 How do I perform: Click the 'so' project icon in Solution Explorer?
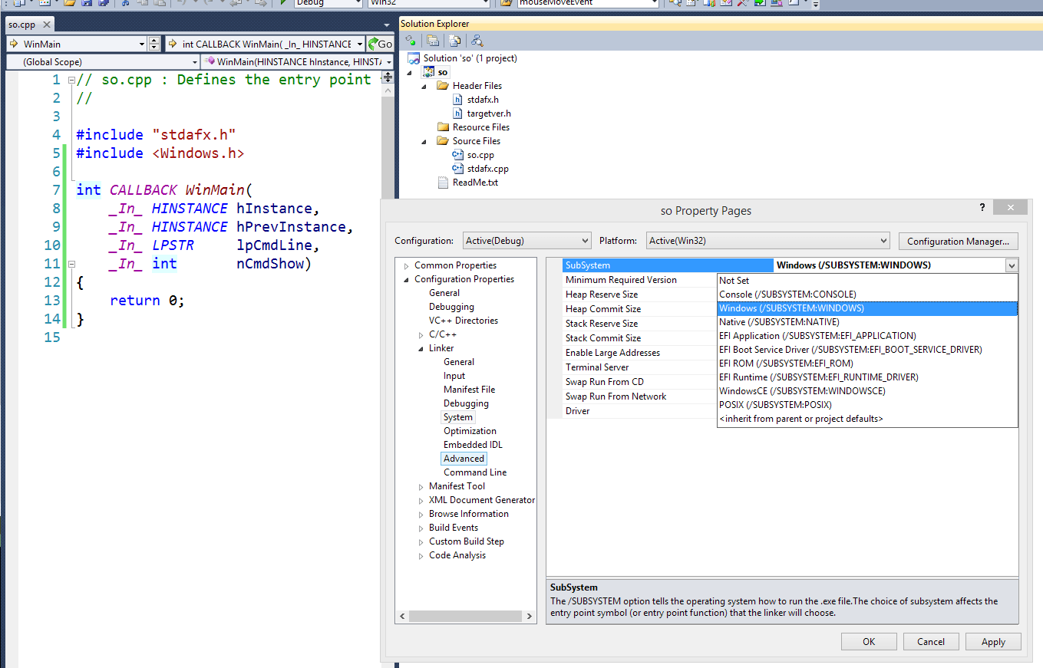[428, 72]
